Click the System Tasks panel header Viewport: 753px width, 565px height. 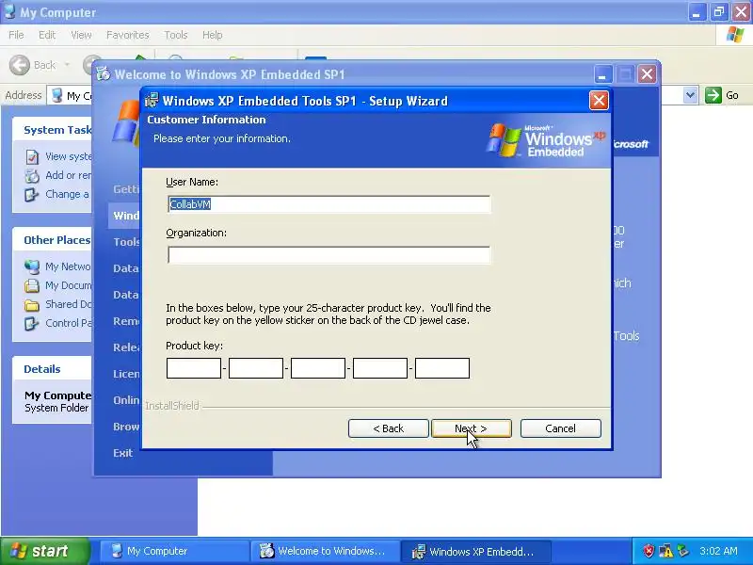pos(52,130)
